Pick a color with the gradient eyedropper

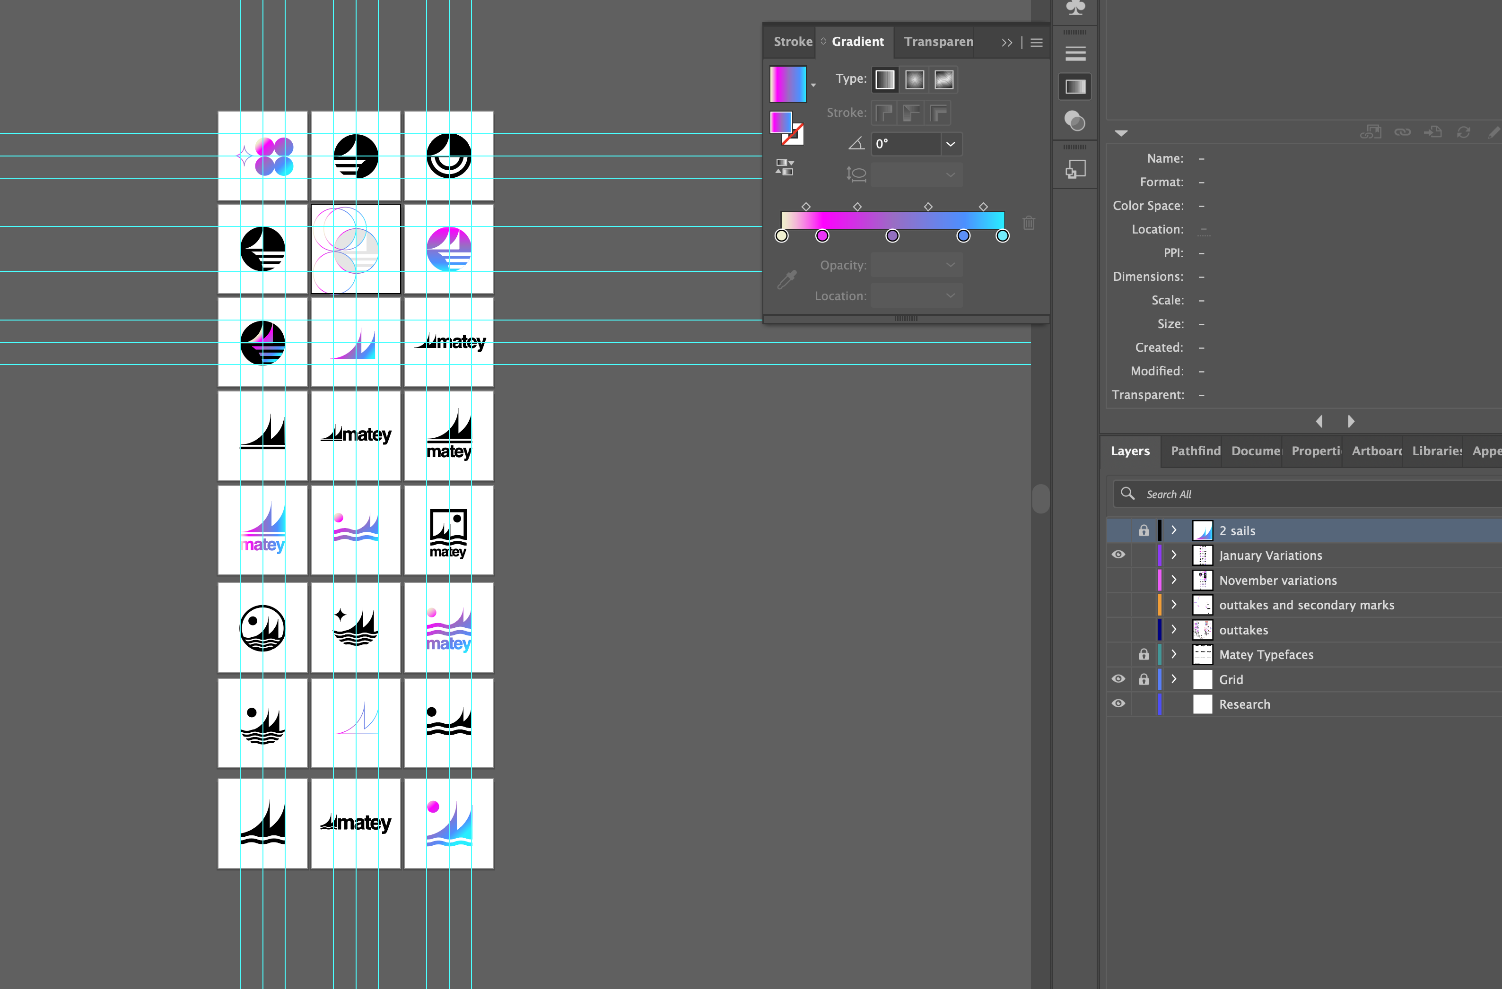click(786, 279)
